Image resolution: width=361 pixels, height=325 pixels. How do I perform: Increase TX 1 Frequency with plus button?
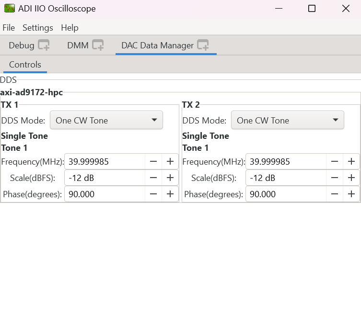coord(170,162)
